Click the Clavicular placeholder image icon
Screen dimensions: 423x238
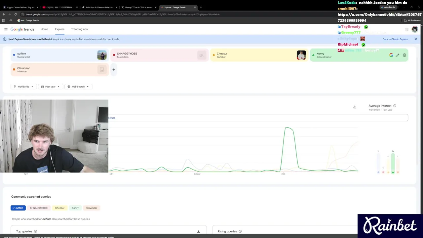click(102, 69)
